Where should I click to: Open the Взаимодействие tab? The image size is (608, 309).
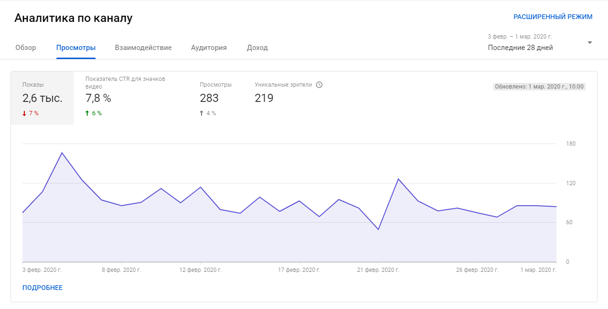click(x=143, y=48)
